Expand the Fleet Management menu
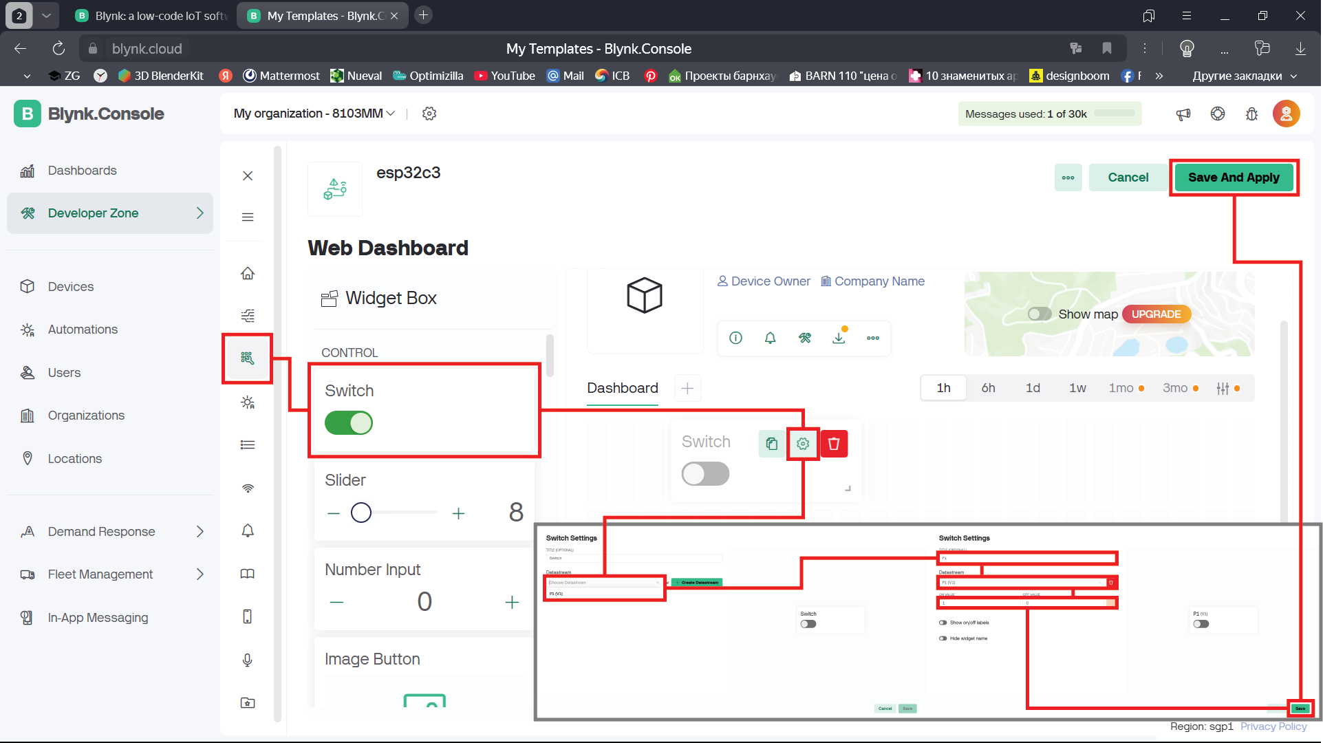Screen dimensions: 1323x743 point(200,574)
